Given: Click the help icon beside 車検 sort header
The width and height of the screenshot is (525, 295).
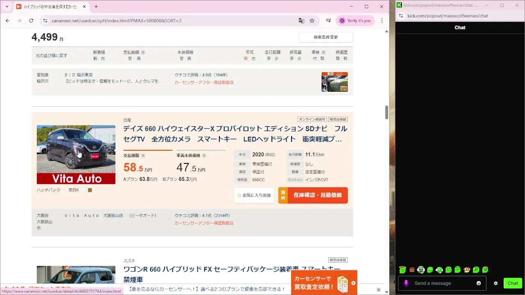Looking at the screenshot, I should point(324,52).
